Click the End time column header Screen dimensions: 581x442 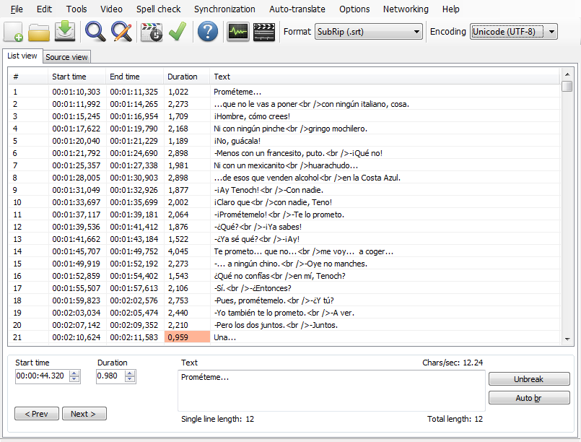135,77
